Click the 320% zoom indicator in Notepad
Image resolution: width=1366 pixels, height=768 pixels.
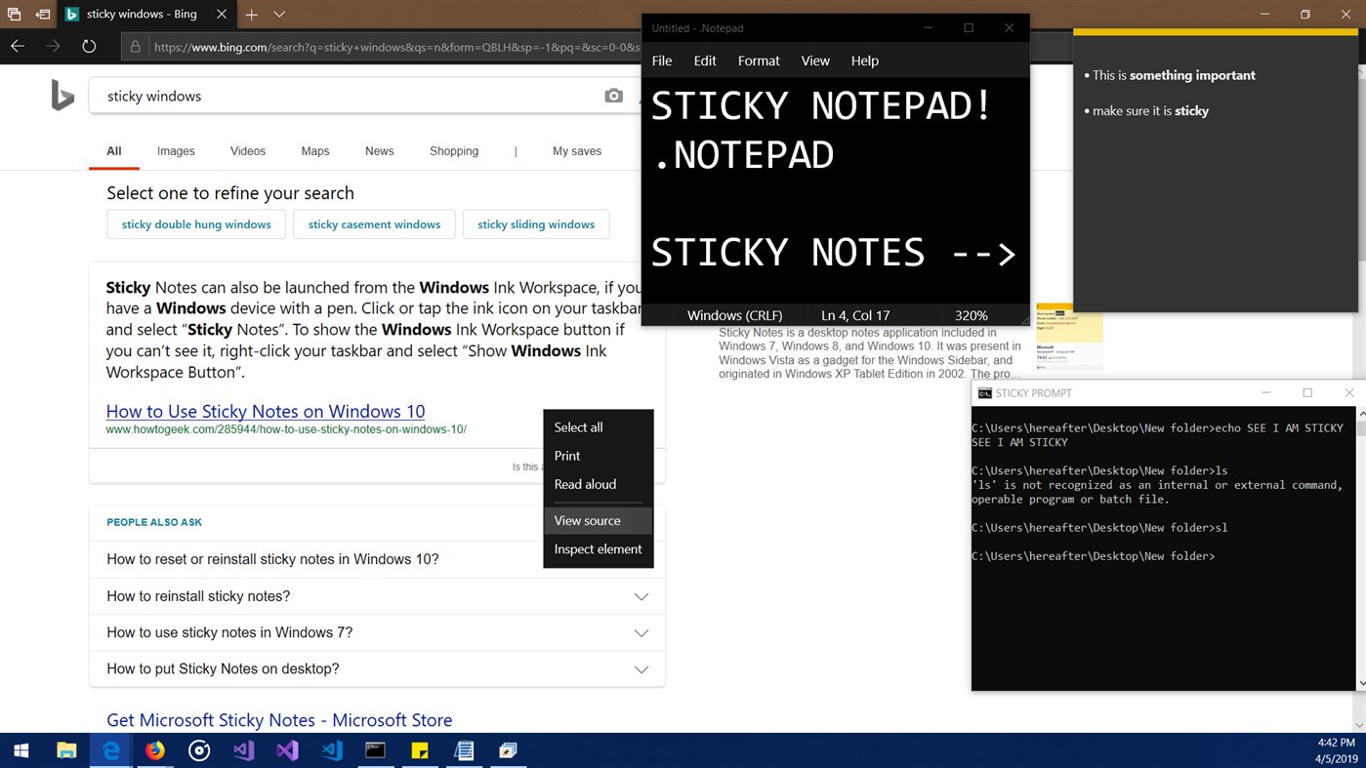tap(970, 314)
